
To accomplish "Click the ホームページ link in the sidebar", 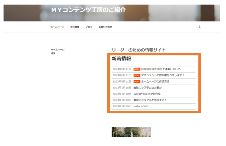I will [57, 50].
